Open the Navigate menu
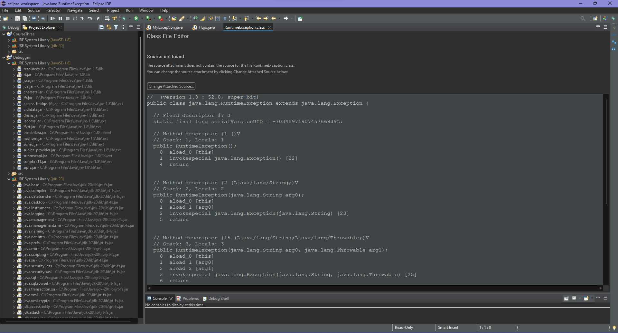The height and width of the screenshot is (333, 618). pos(75,10)
